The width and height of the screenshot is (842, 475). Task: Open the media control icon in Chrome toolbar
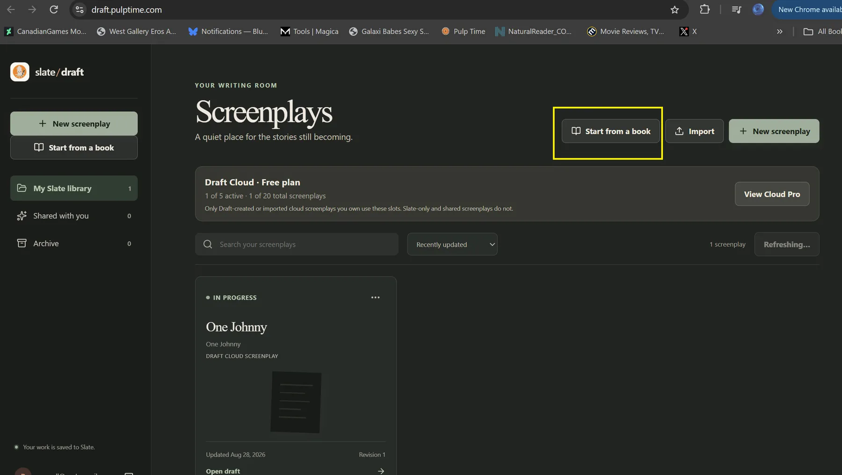[736, 9]
